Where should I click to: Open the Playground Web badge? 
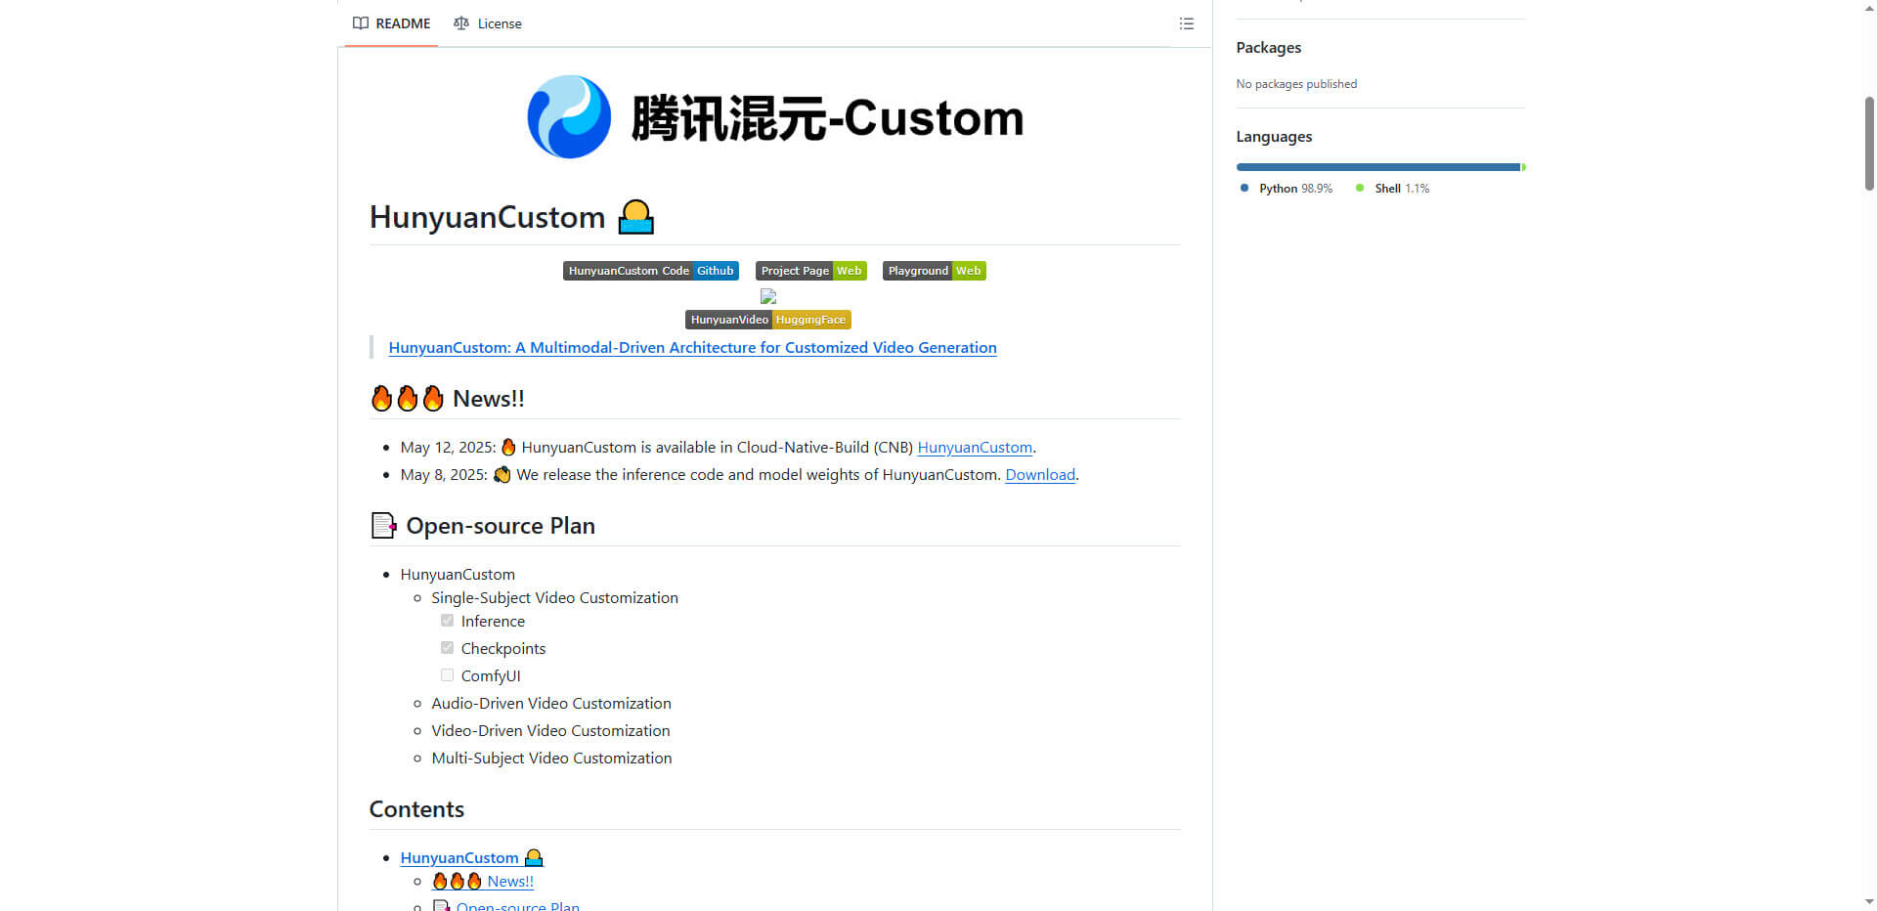[x=935, y=271]
